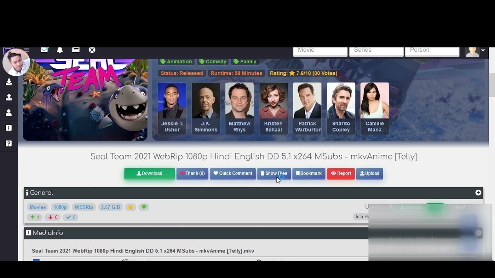
Task: Click the blue checkmark completed count
Action: click(x=70, y=217)
